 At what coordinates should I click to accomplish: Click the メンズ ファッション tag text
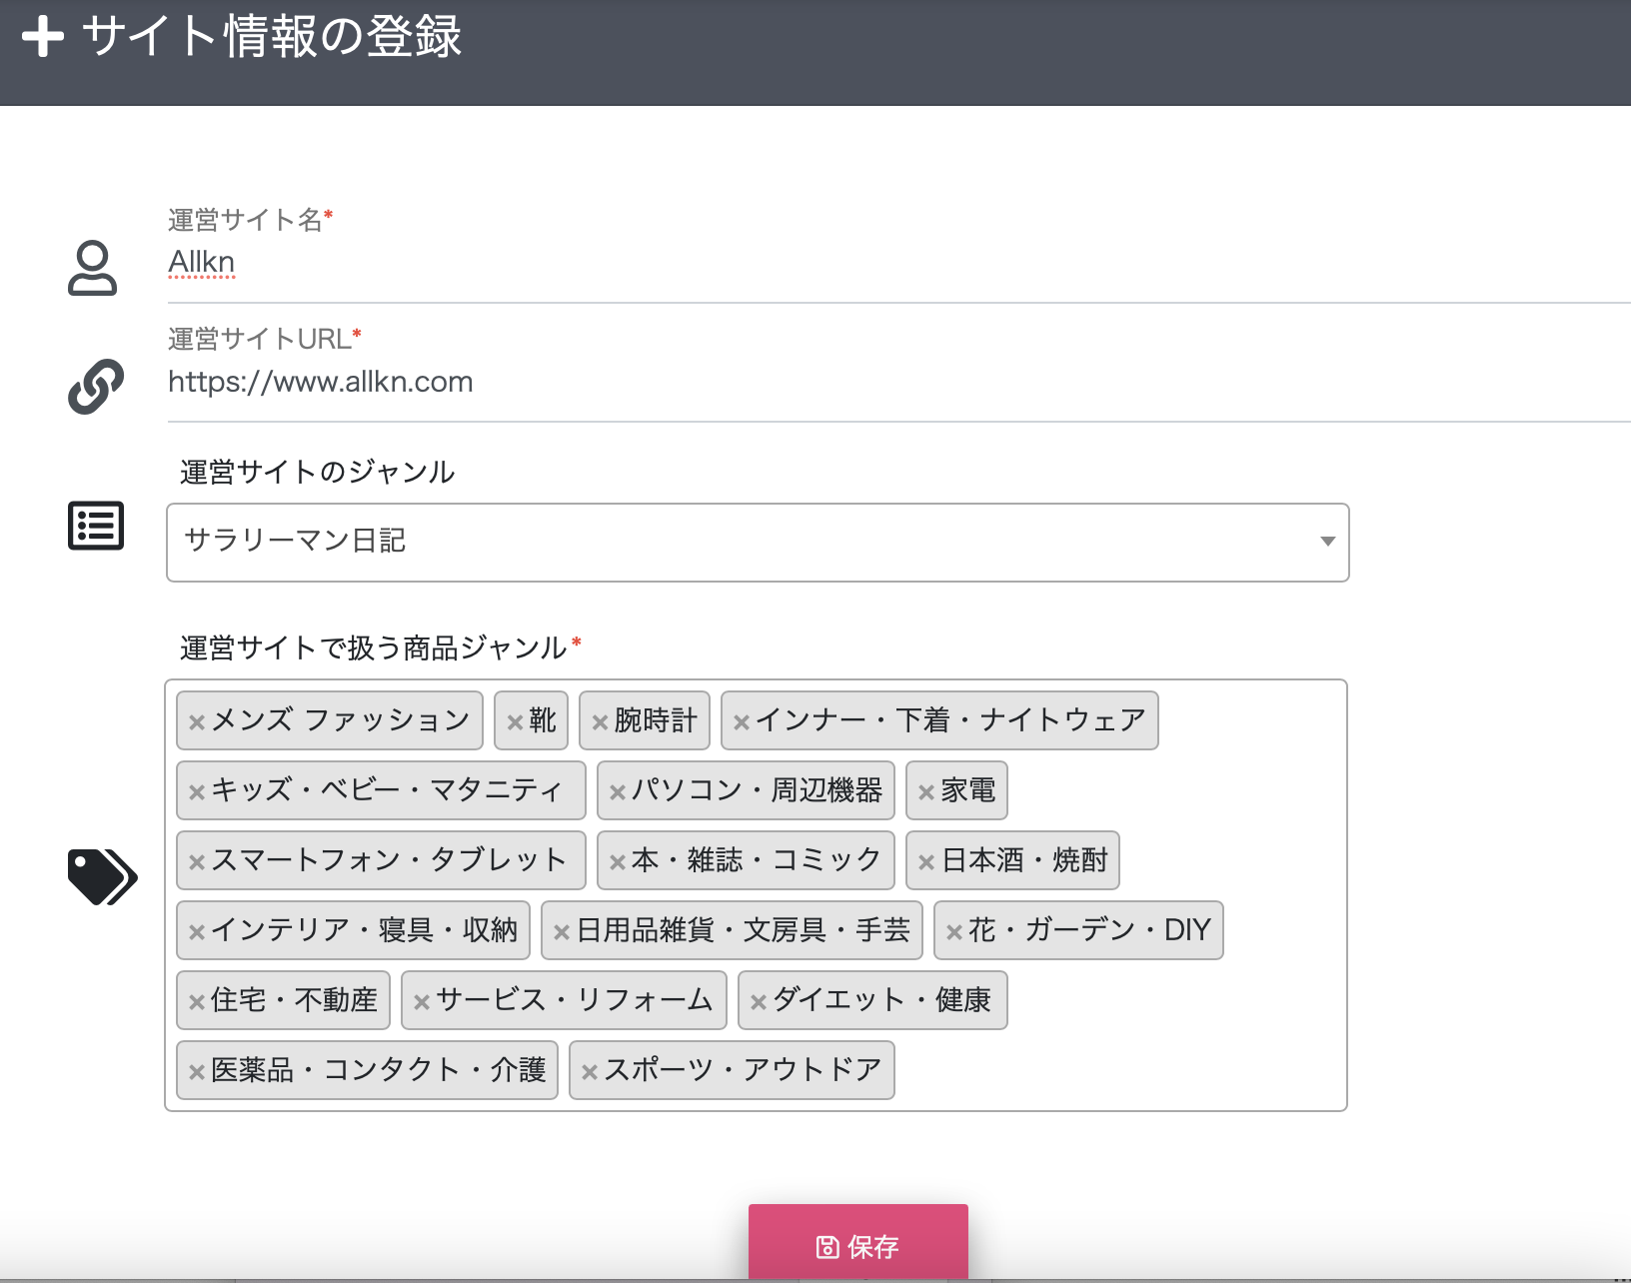coord(340,720)
